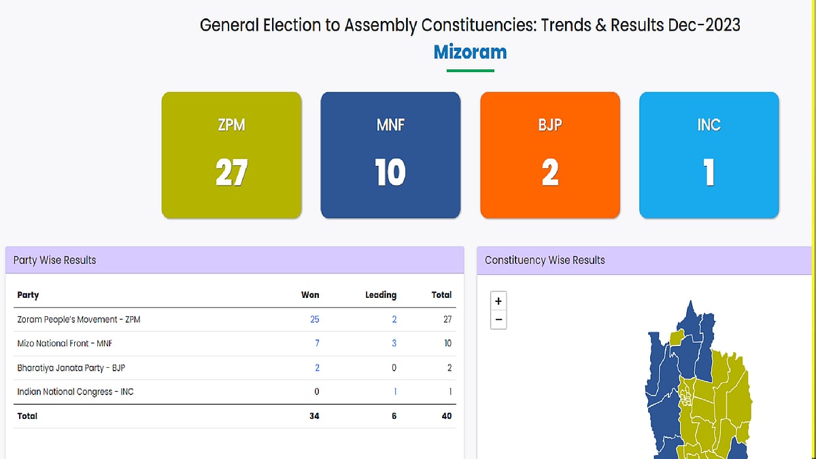Select the dark blue MNF result card
Screen dimensions: 816x459
(x=390, y=155)
